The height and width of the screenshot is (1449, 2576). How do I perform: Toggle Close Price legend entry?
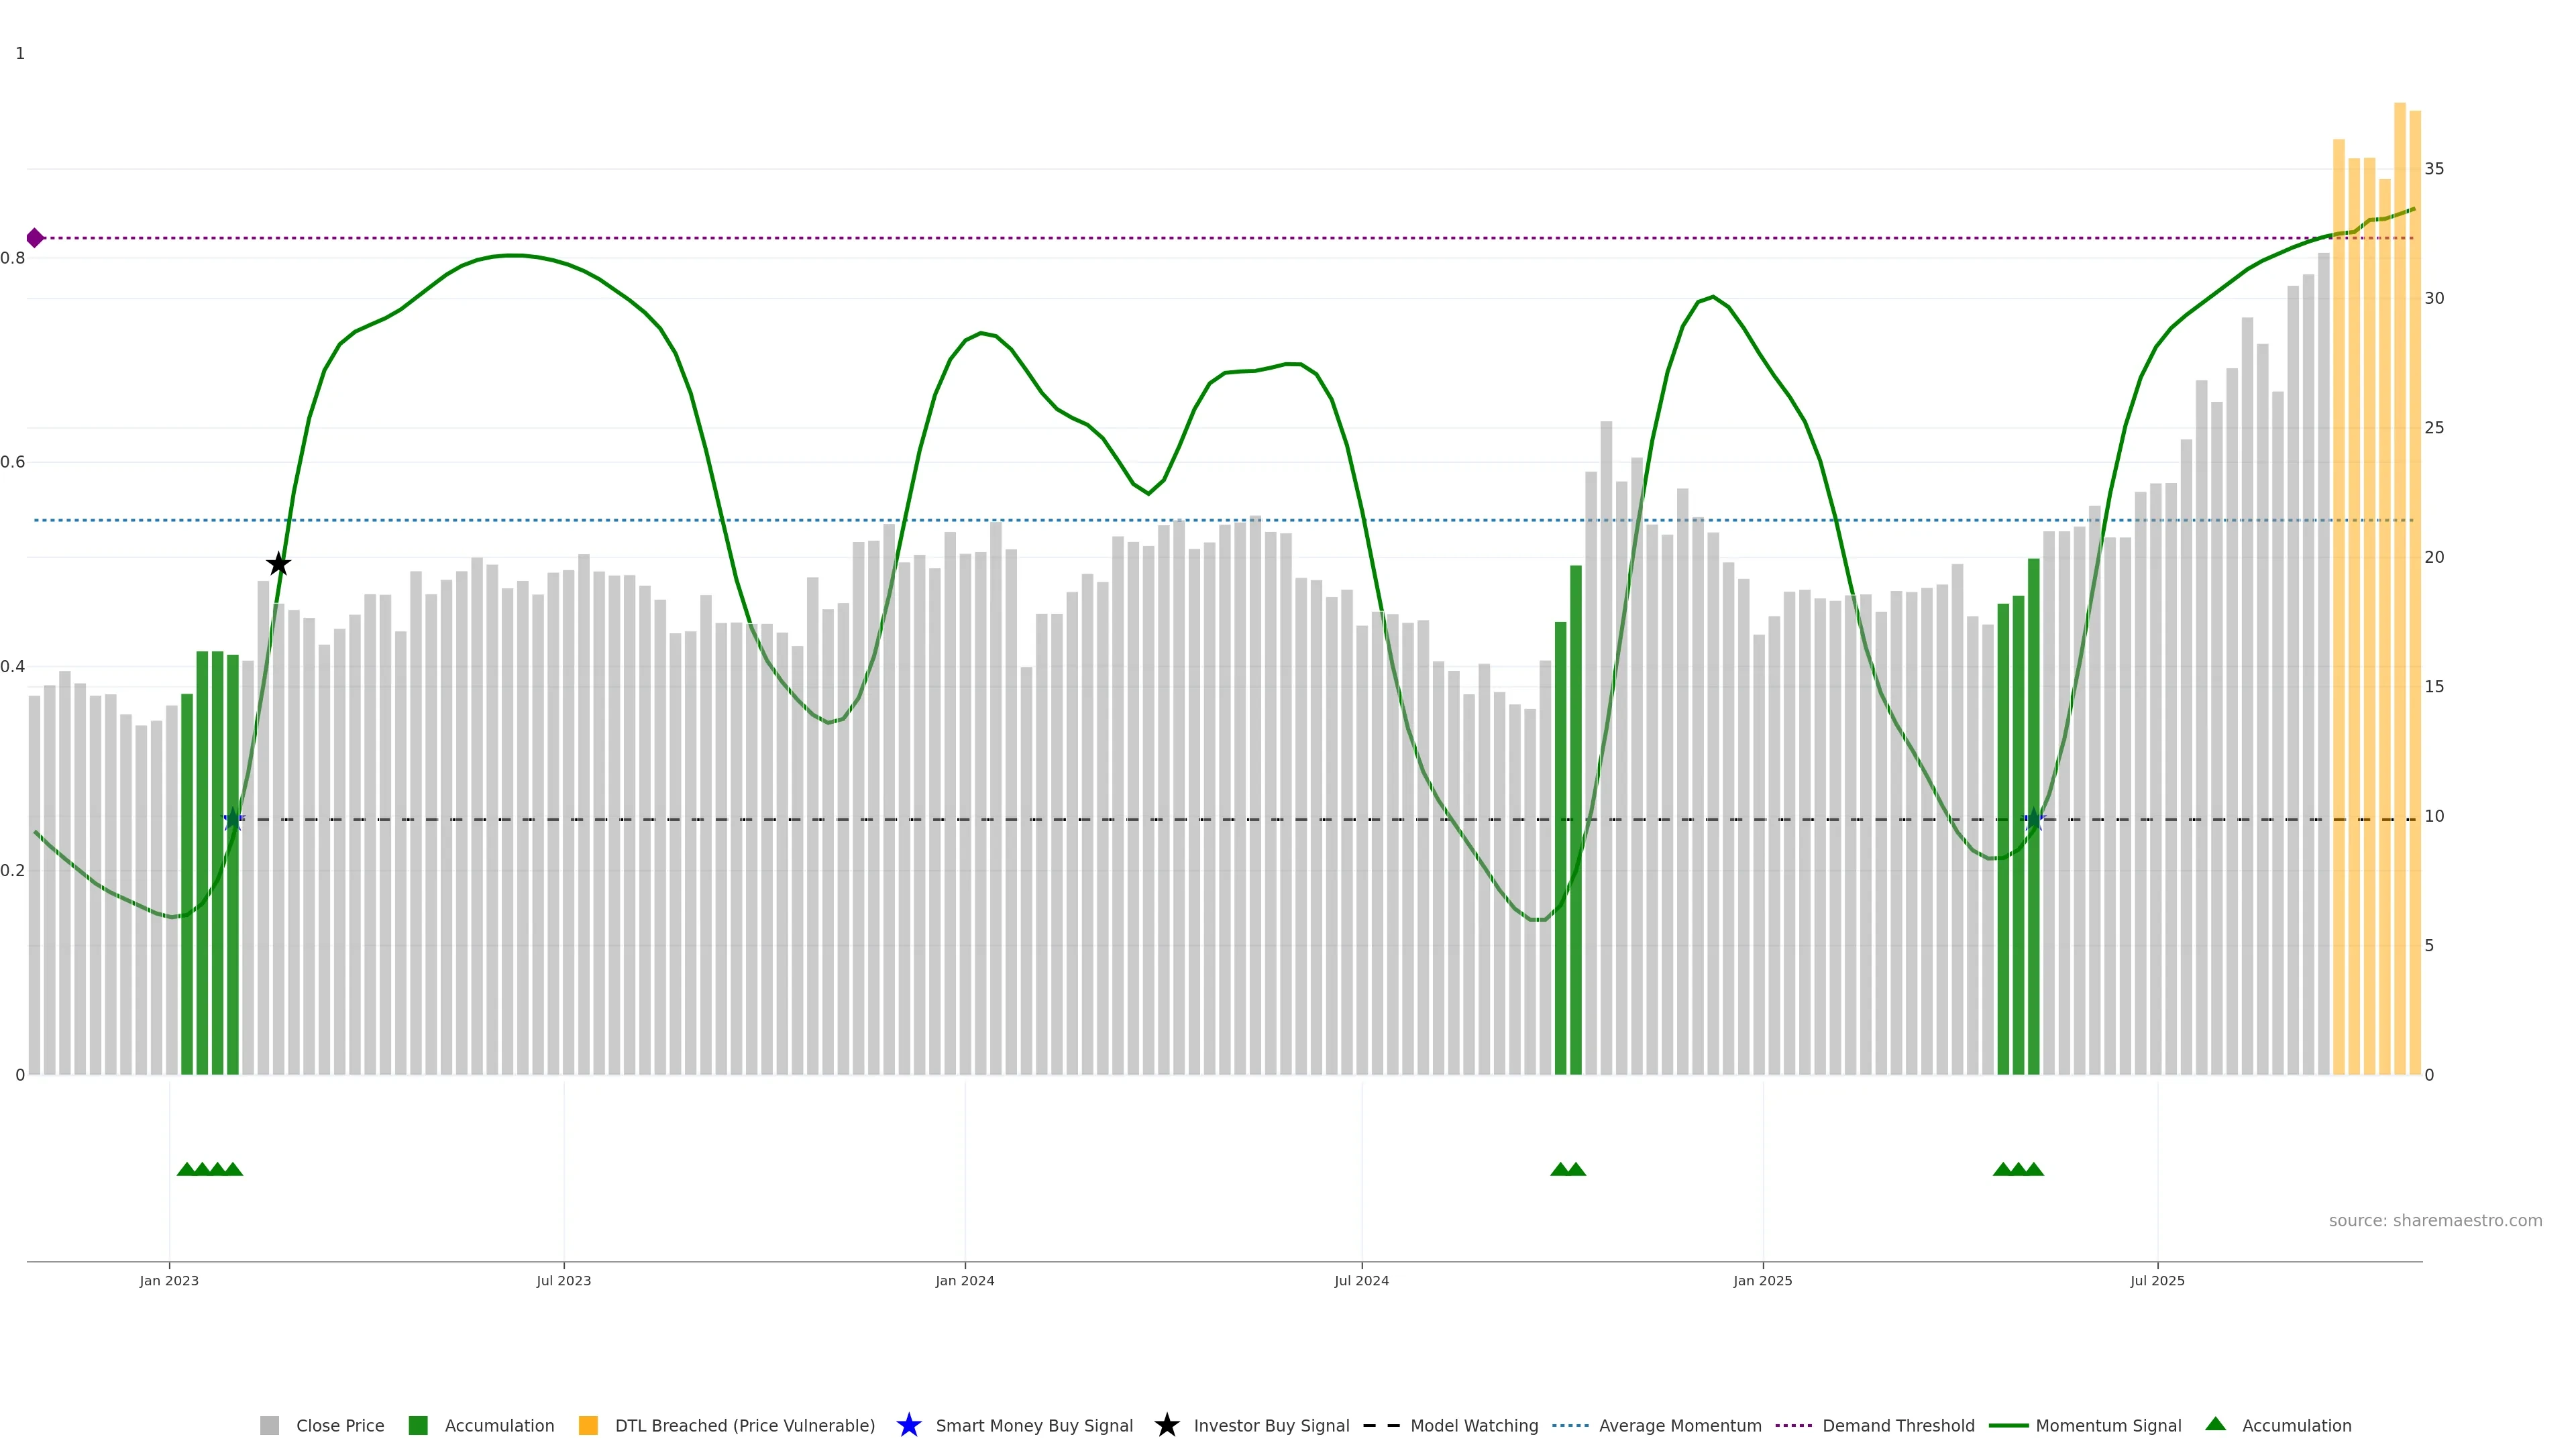tap(339, 1426)
